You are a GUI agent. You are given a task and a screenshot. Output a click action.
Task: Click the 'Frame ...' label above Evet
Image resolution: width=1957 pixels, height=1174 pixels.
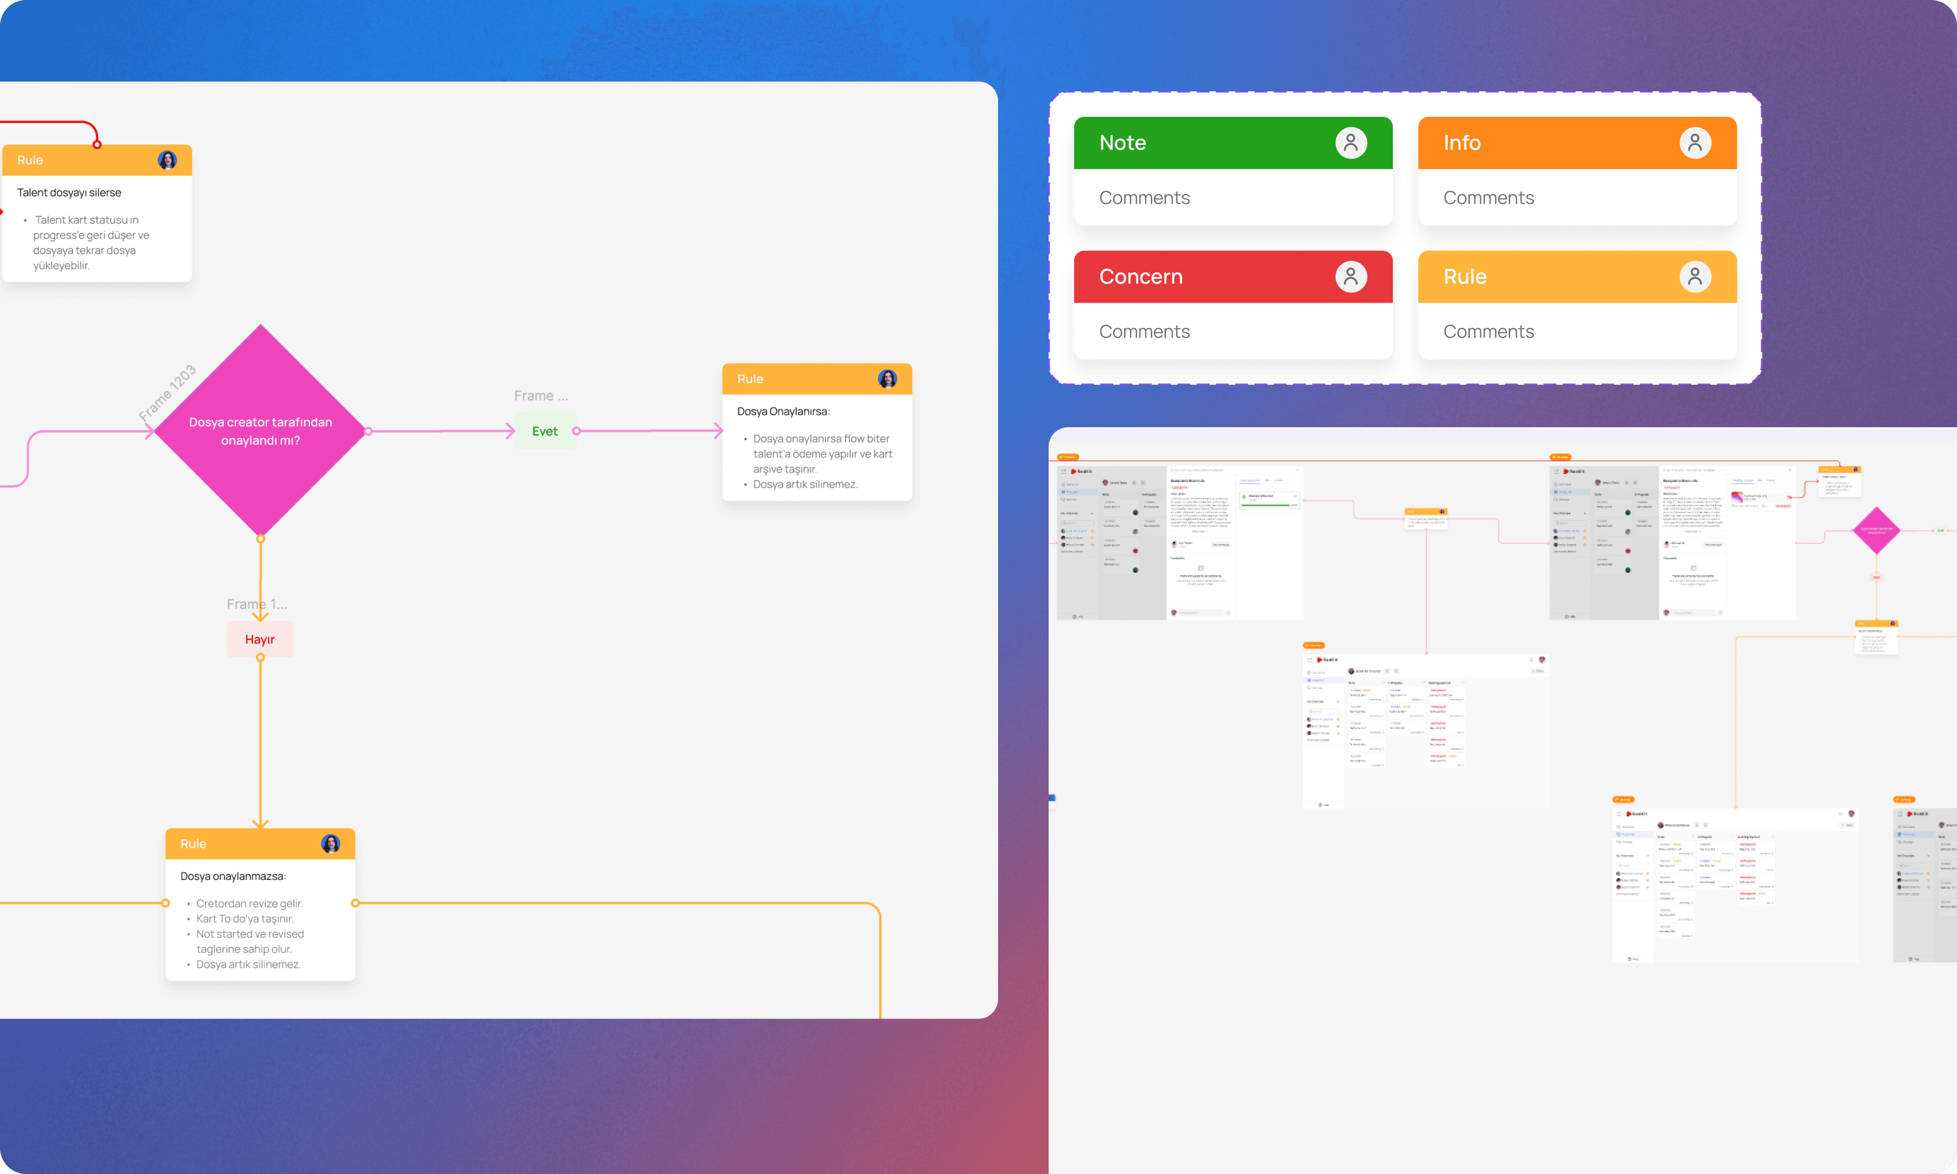pyautogui.click(x=540, y=396)
